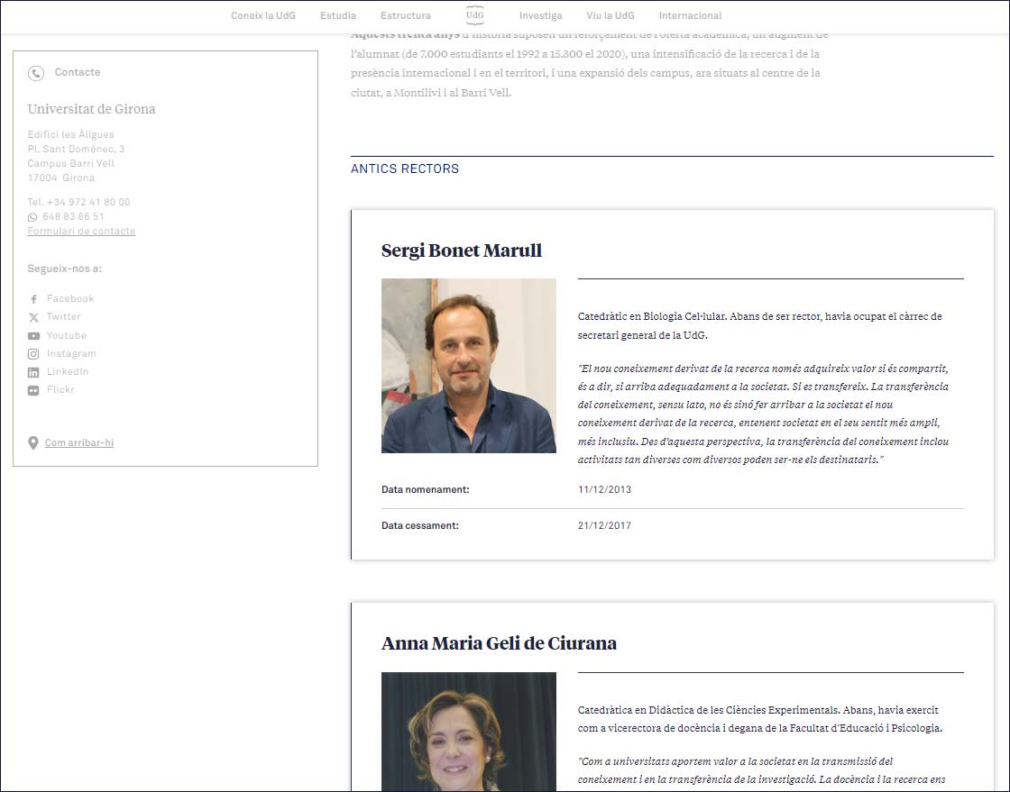Click the UdG logo in the header
This screenshot has height=792, width=1010.
pos(474,15)
